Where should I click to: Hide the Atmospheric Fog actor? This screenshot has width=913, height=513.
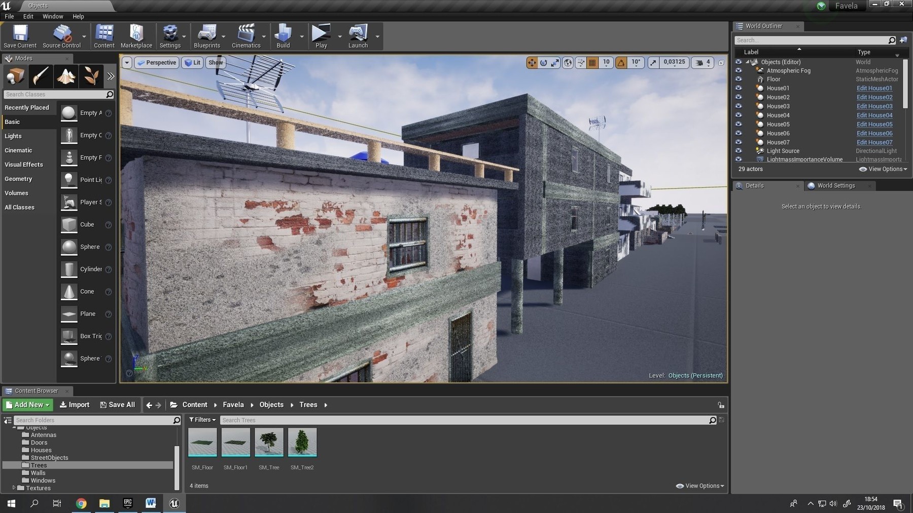pos(739,70)
